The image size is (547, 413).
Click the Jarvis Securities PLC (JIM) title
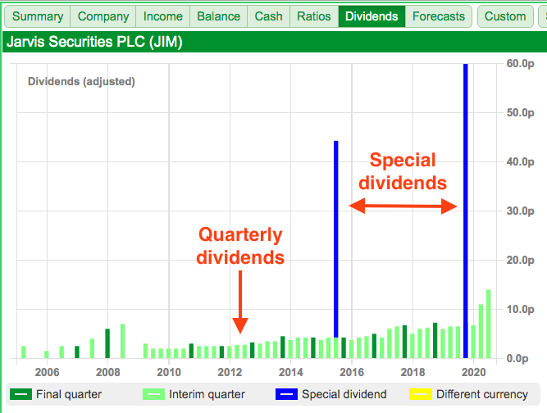click(x=94, y=42)
